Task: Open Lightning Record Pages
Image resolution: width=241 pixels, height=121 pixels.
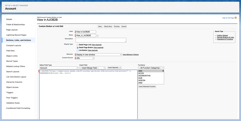Action: pos(16,35)
